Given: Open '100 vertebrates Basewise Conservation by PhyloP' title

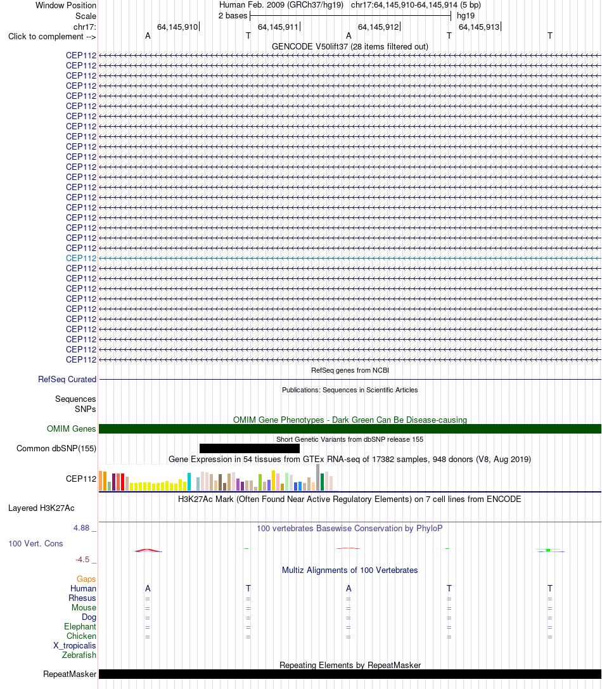Looking at the screenshot, I should pyautogui.click(x=350, y=528).
